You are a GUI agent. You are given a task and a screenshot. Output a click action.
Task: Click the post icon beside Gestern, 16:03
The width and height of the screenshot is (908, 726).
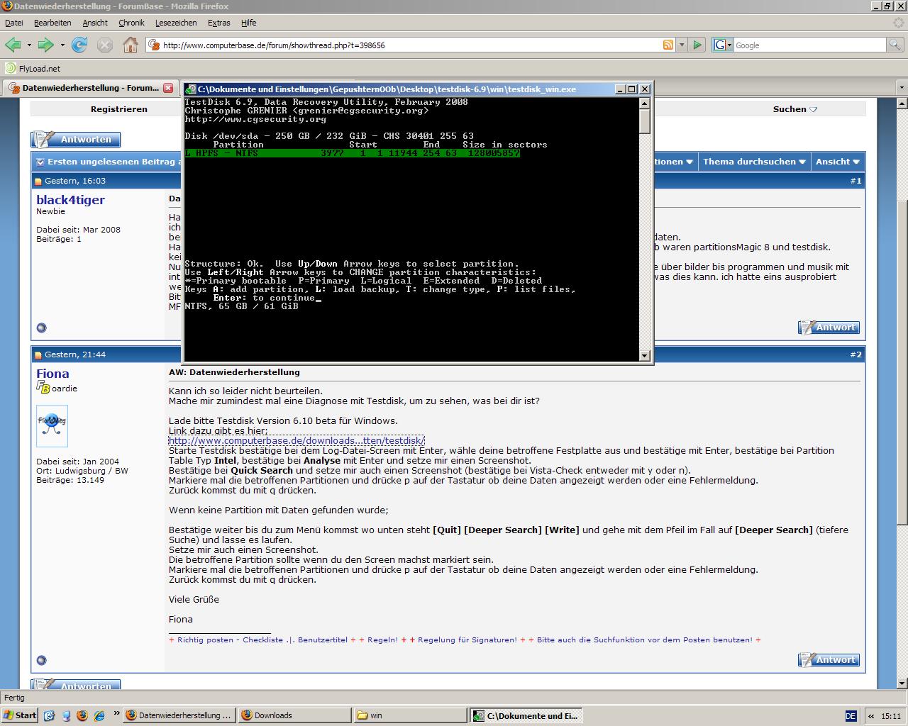pos(38,181)
